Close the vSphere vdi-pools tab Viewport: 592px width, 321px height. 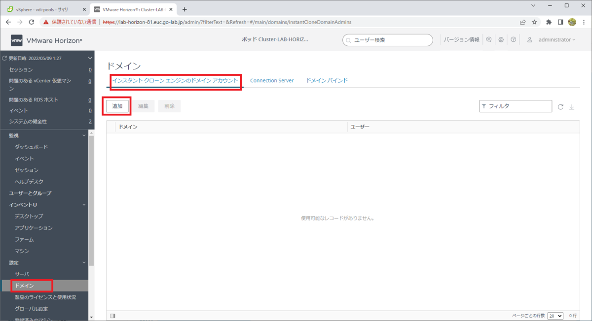[x=84, y=9]
